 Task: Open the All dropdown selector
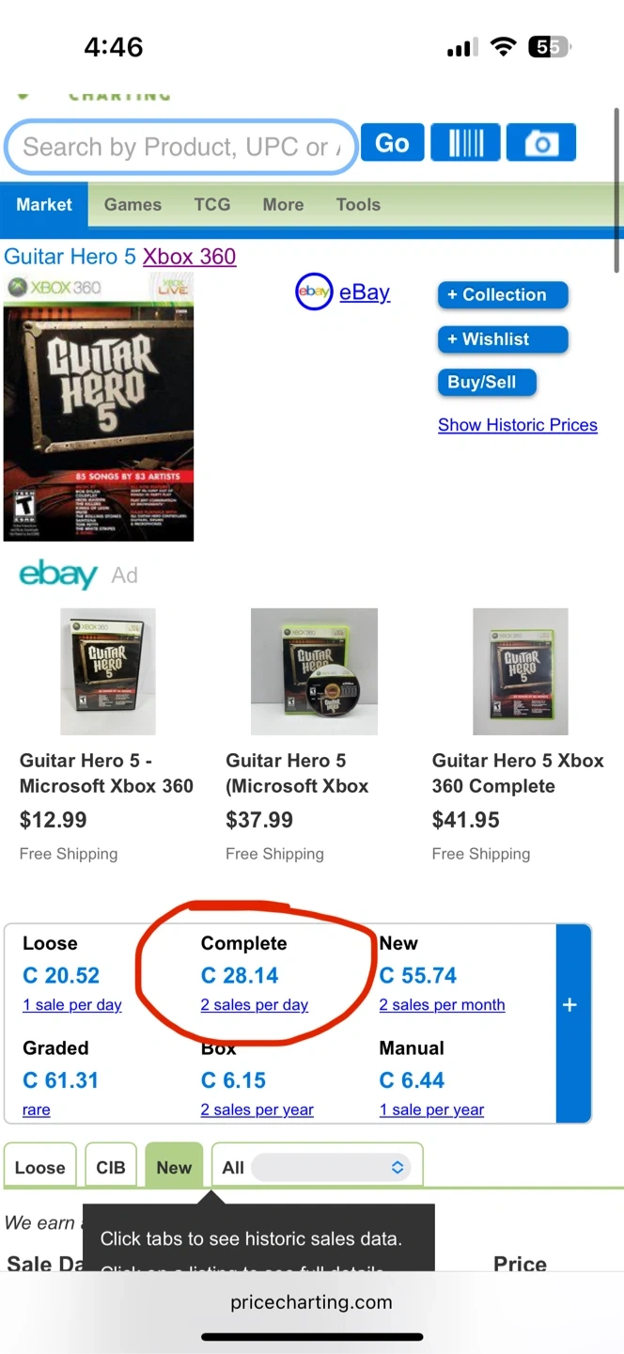[332, 1167]
